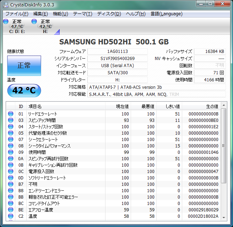The width and height of the screenshot is (233, 227).
Task: Click the blue status orb for C: D: E: disk
Action: point(6,21)
